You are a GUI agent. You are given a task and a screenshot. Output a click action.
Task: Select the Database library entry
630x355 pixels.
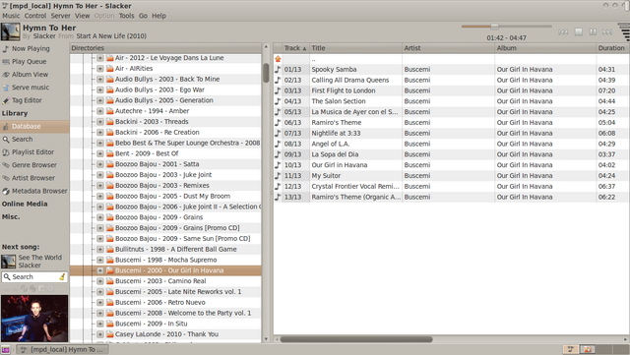pyautogui.click(x=34, y=126)
